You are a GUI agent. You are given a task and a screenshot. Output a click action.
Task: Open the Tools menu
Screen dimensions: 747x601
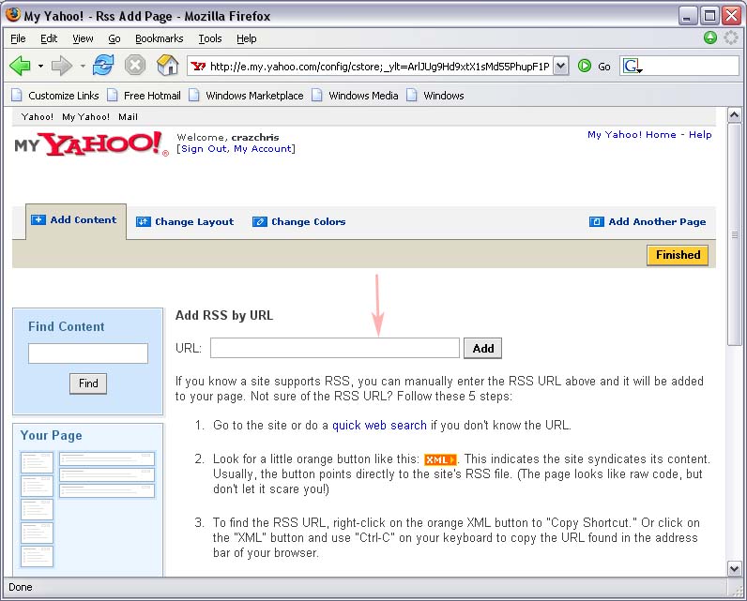[210, 38]
